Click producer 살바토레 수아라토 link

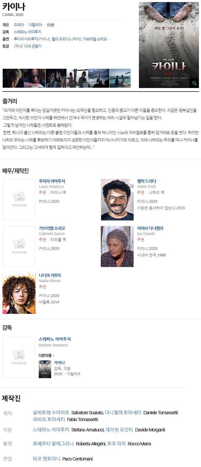pyautogui.click(x=51, y=412)
